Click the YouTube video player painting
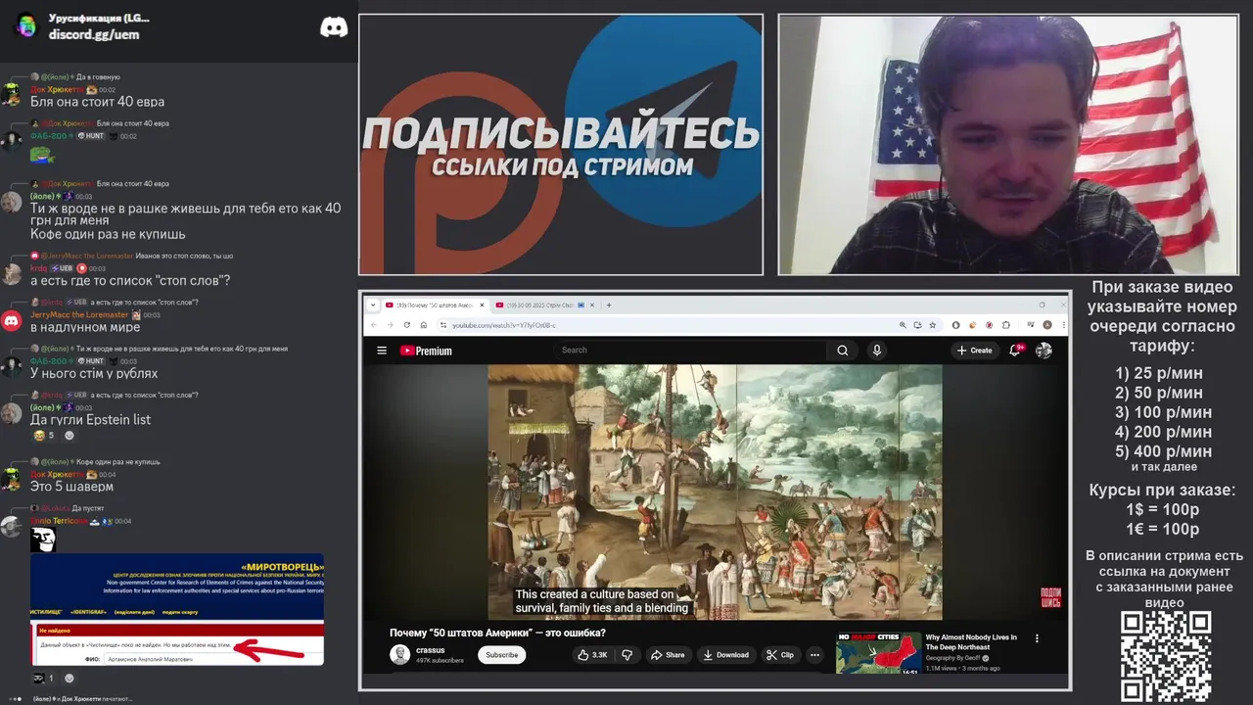Image resolution: width=1253 pixels, height=705 pixels. [x=715, y=493]
